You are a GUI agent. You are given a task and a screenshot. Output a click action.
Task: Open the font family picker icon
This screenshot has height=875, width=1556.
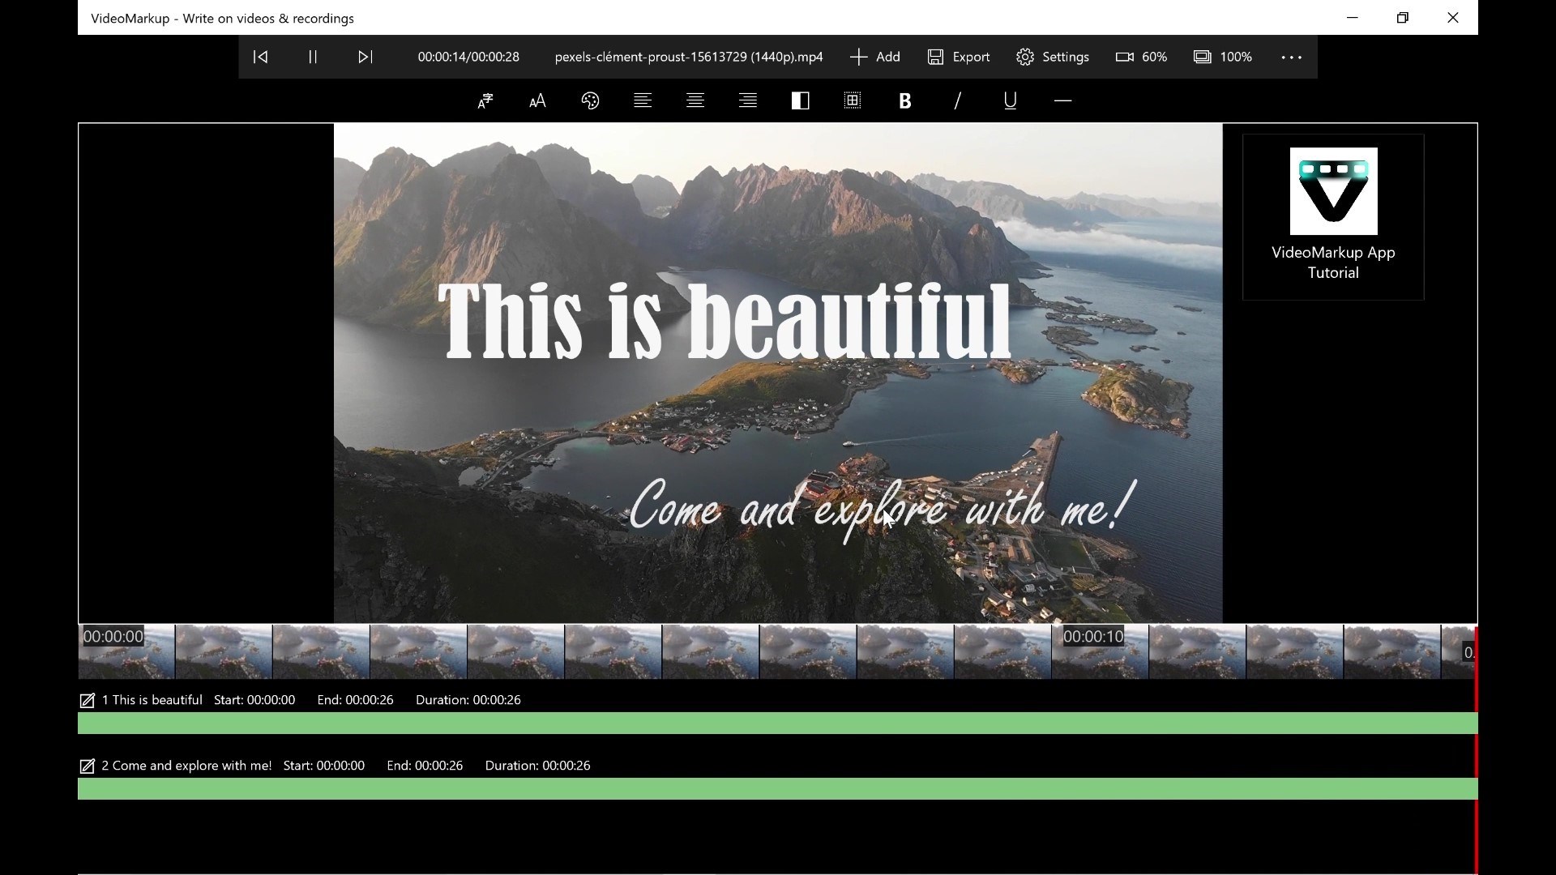coord(485,100)
